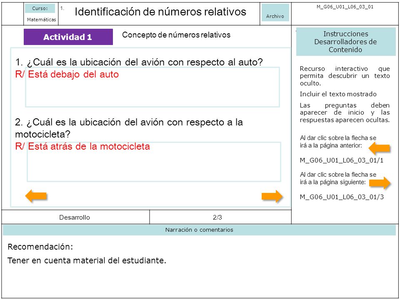This screenshot has height=300, width=400.
Task: Click the orange previous-page arrow in the activity area
Action: point(36,196)
